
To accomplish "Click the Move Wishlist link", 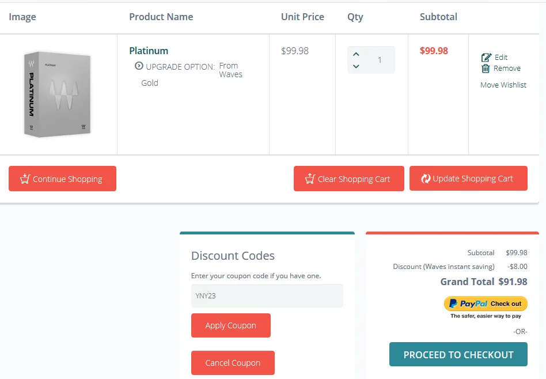I will point(503,85).
